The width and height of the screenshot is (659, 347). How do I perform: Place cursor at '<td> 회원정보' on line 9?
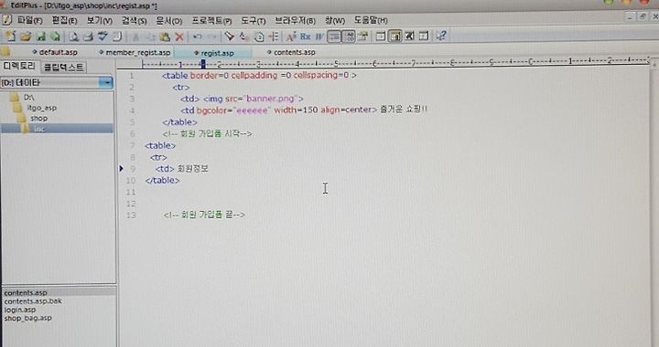(182, 168)
